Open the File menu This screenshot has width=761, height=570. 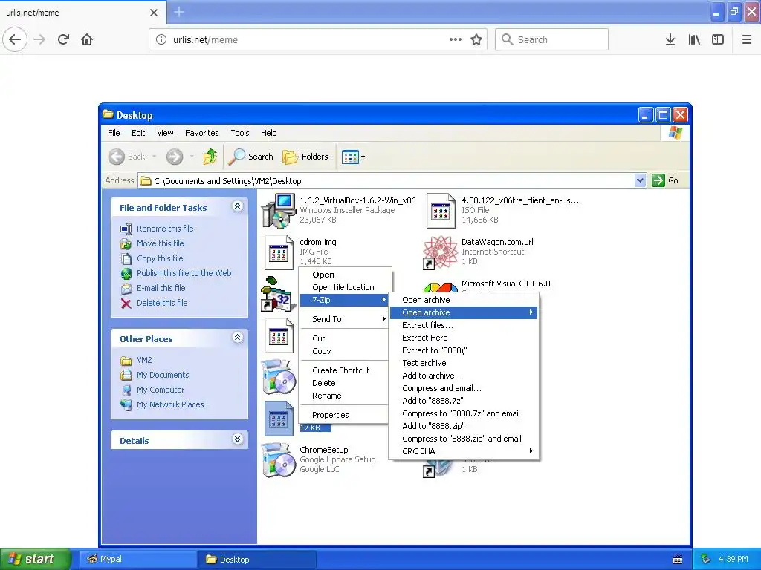pos(114,133)
